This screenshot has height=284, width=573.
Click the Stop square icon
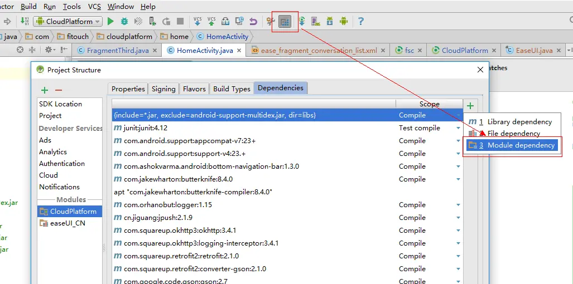pyautogui.click(x=180, y=22)
